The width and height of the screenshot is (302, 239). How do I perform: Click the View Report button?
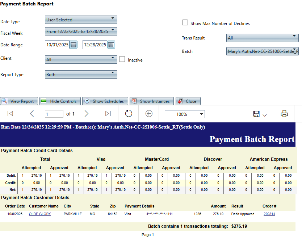(19, 101)
